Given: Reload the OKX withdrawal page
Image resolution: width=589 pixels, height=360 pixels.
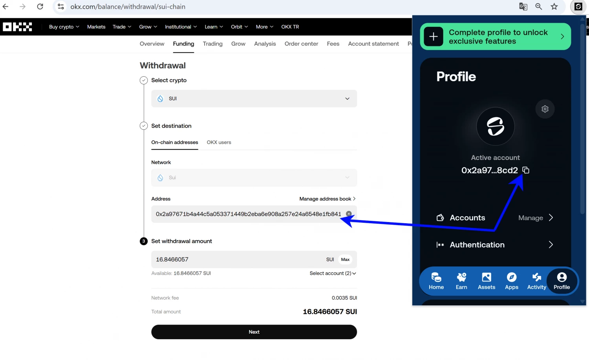Looking at the screenshot, I should click(40, 7).
